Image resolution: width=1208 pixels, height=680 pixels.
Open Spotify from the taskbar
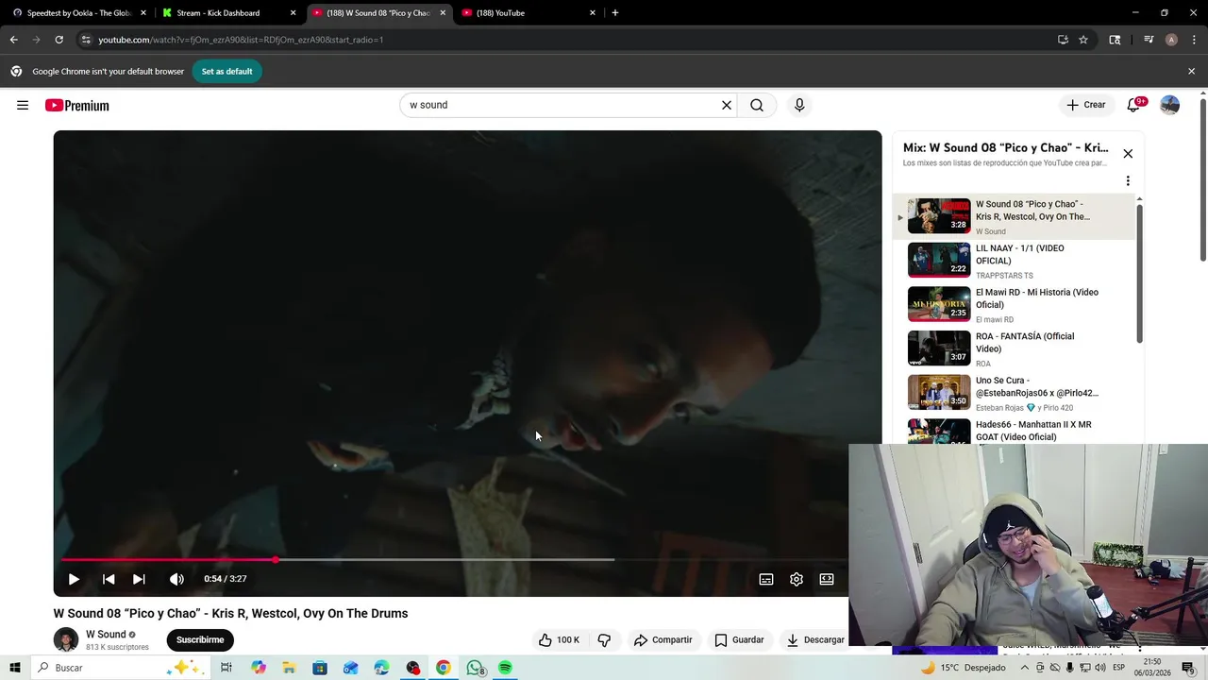click(x=506, y=668)
